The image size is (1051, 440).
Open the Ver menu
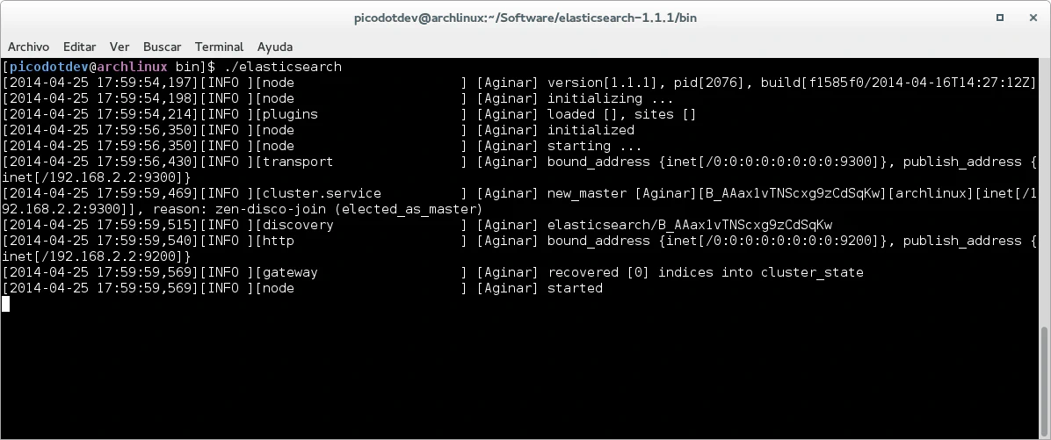click(x=120, y=47)
